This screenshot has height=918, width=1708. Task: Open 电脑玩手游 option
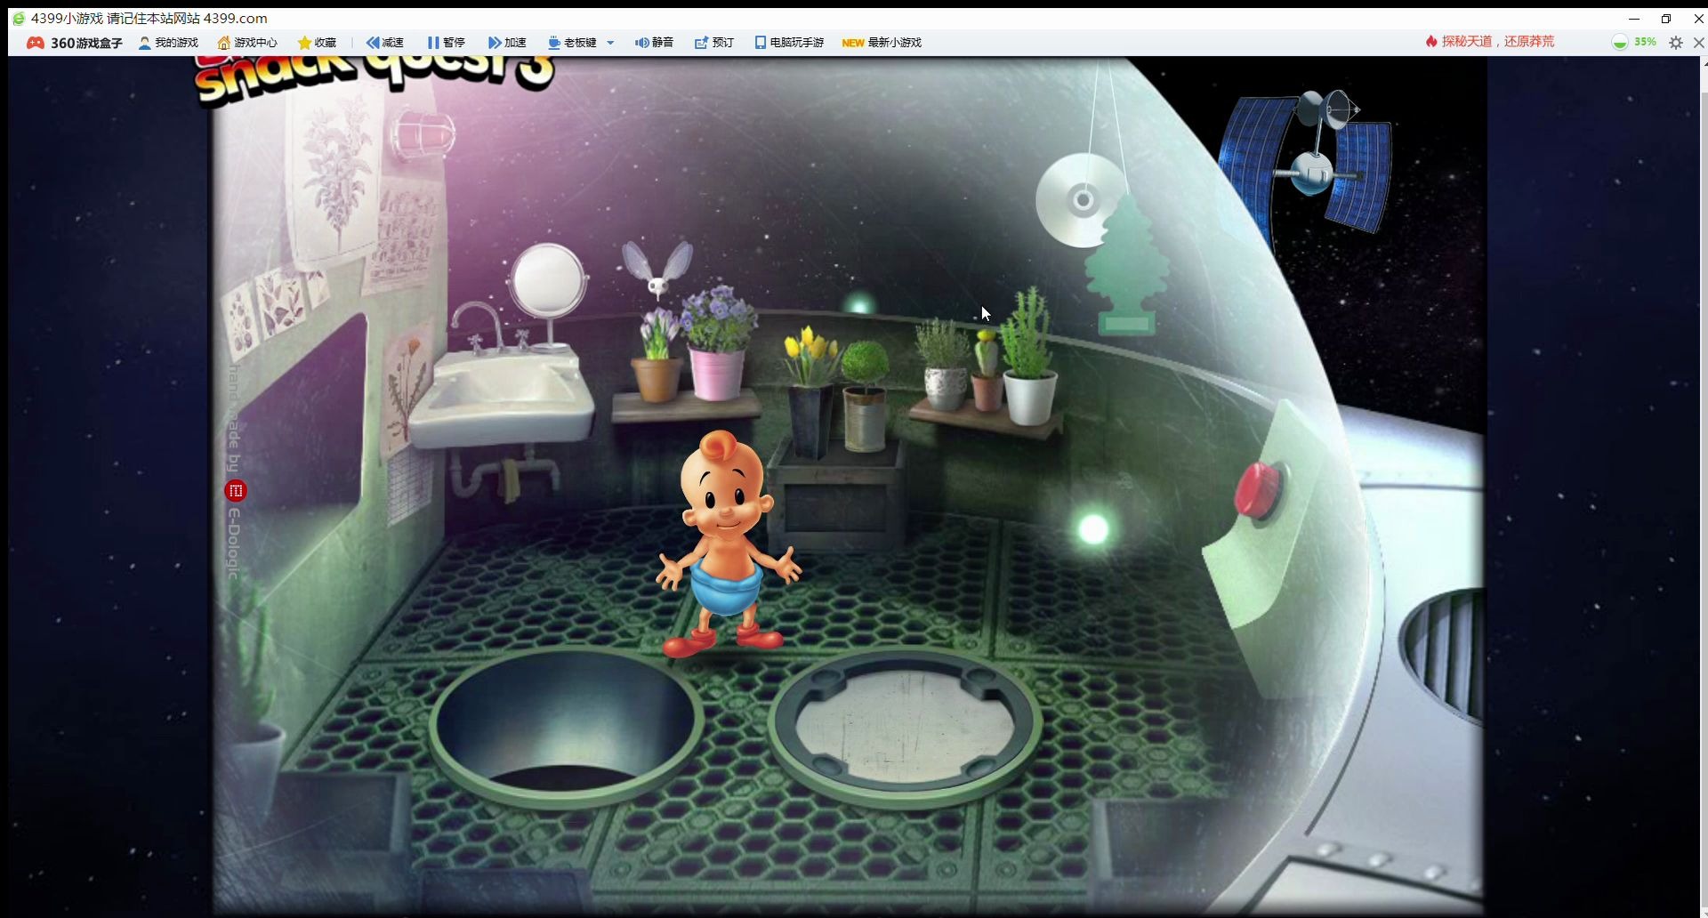[x=789, y=43]
